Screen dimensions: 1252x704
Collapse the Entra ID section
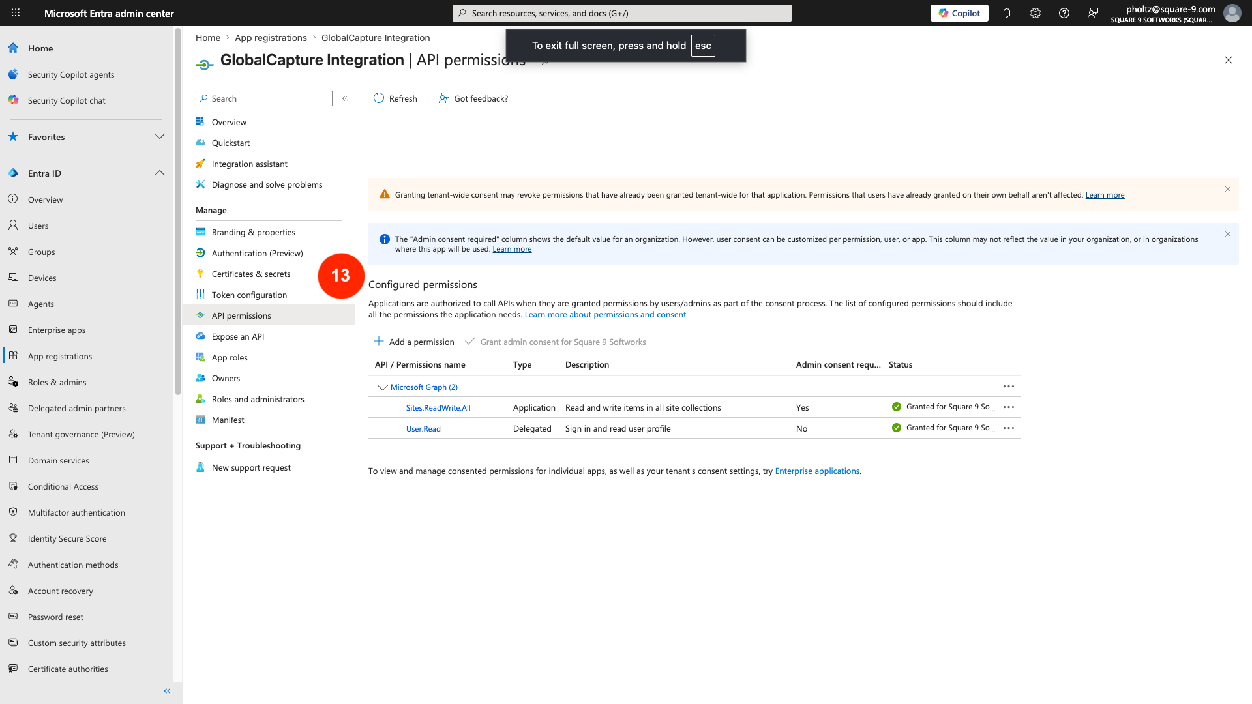pos(160,173)
